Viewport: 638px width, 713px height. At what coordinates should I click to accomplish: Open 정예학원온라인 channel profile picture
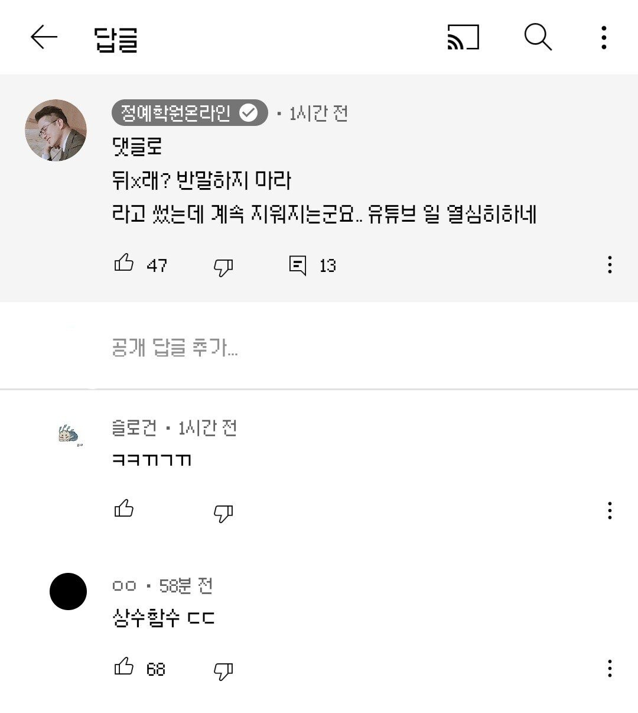pyautogui.click(x=56, y=130)
